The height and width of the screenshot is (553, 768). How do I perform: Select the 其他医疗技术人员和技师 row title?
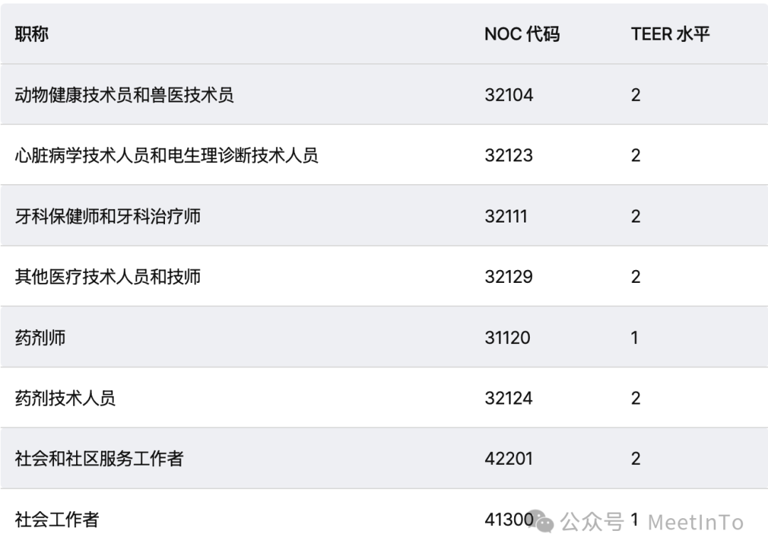[108, 276]
